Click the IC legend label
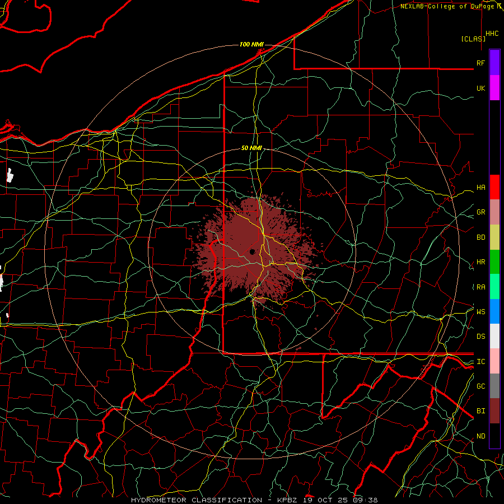The height and width of the screenshot is (504, 504). pos(480,362)
